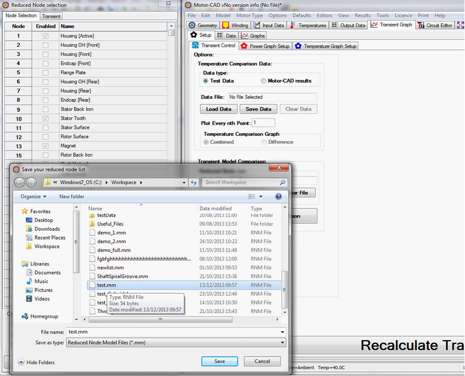Open the Geometry tab in Motor-CAD
The image size is (465, 376).
(203, 25)
